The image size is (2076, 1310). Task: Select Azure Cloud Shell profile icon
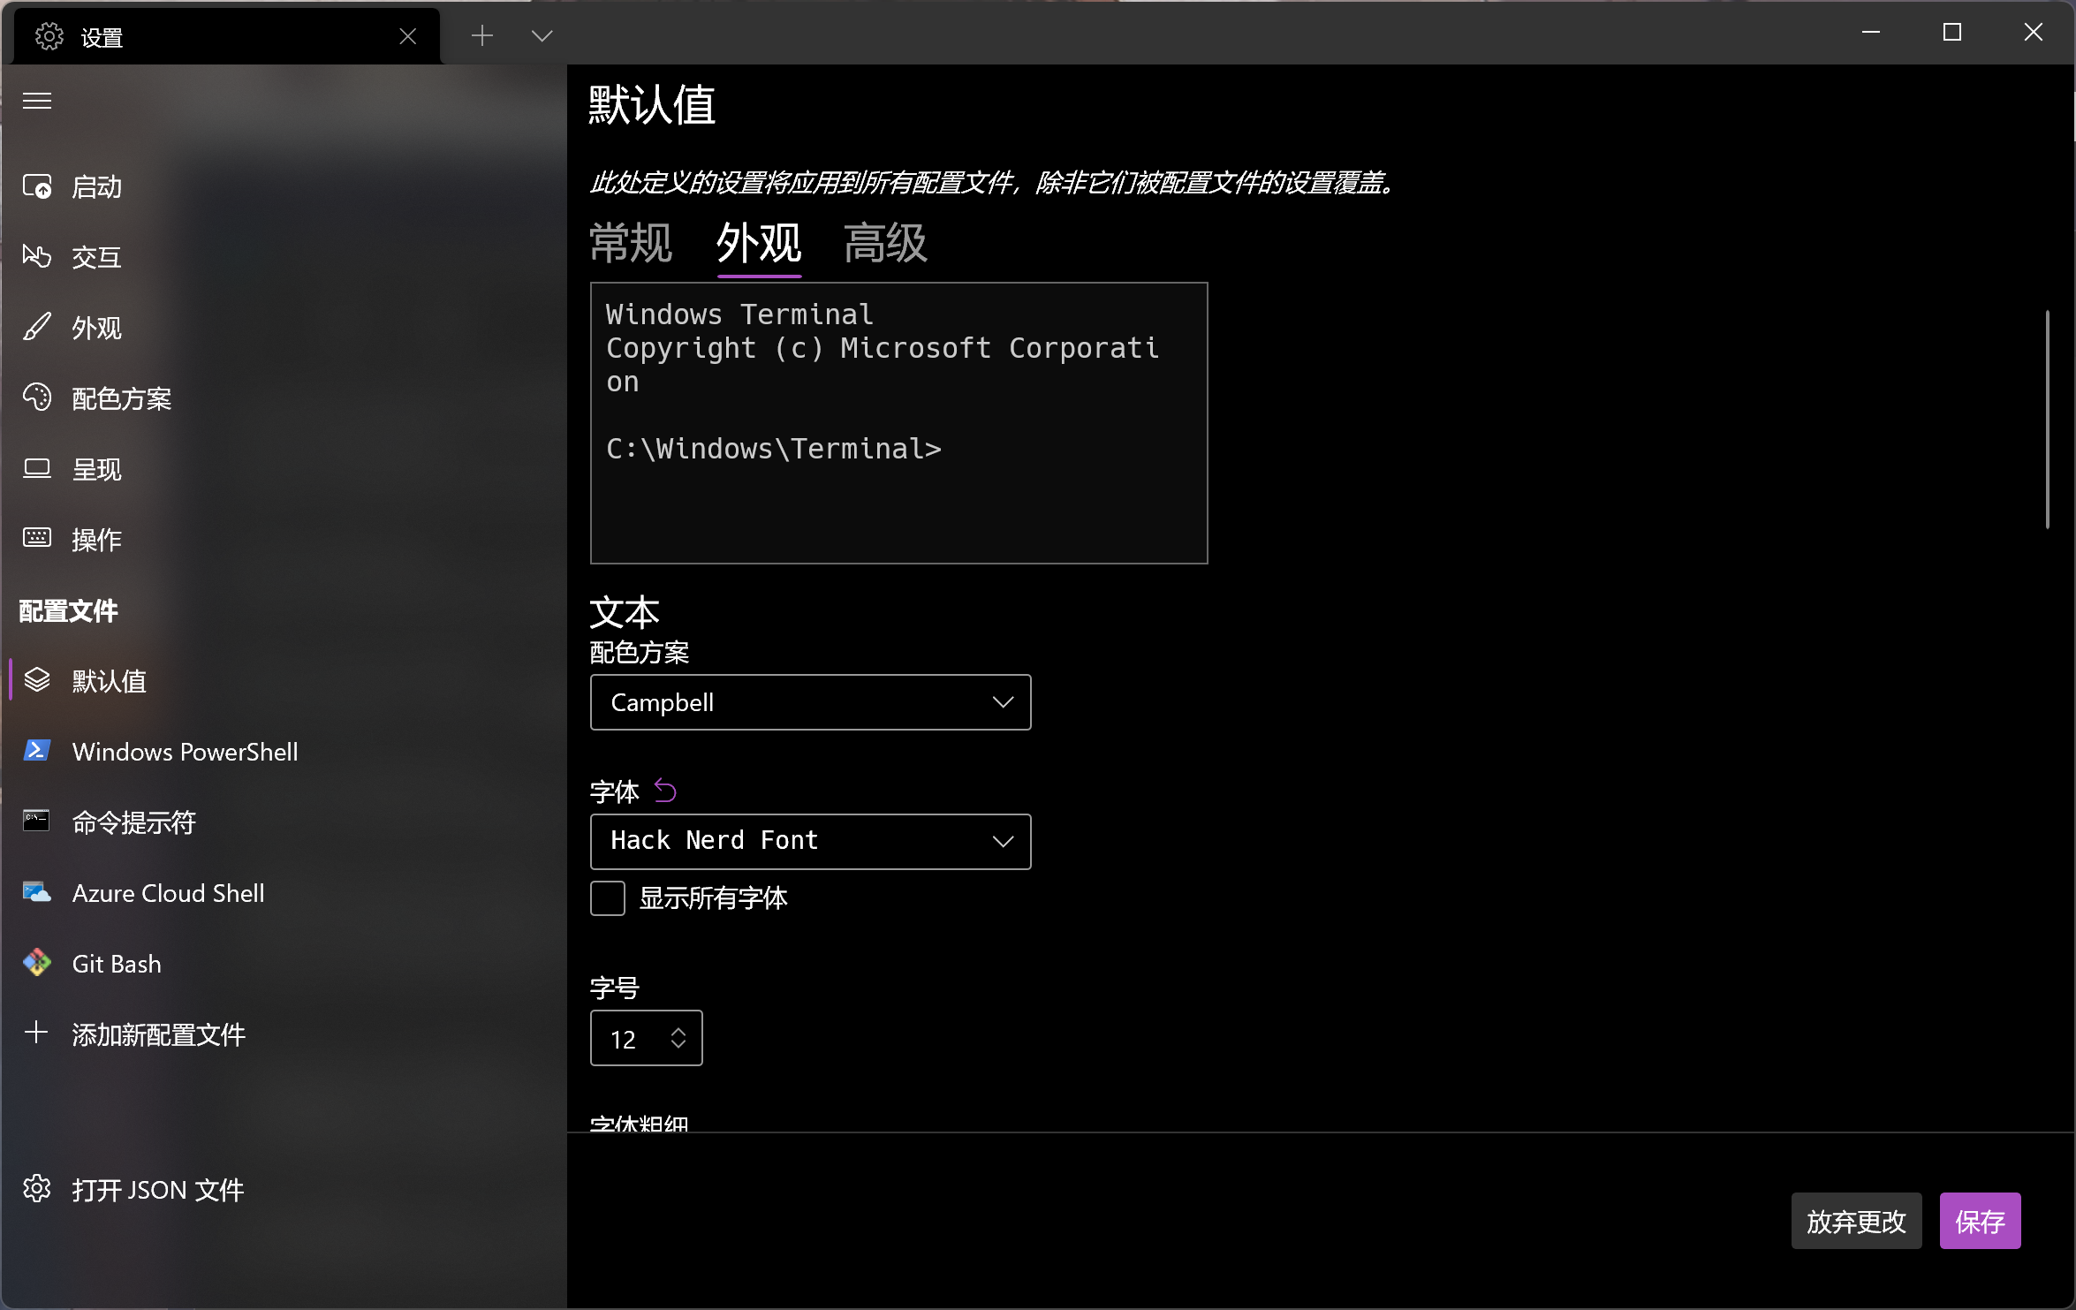[37, 892]
